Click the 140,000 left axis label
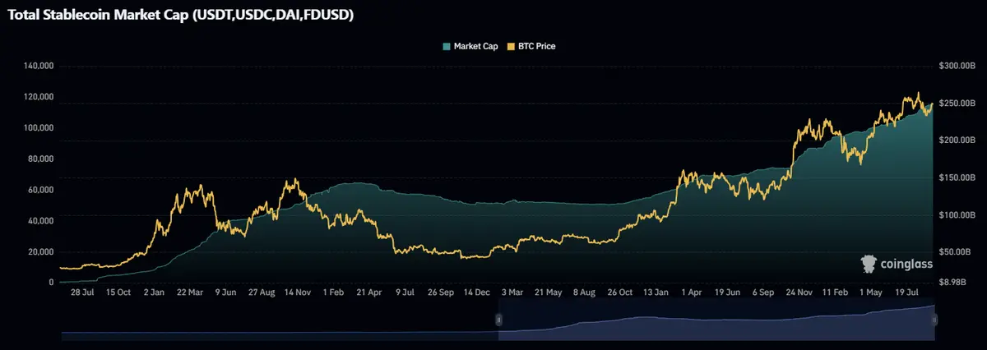 (39, 66)
